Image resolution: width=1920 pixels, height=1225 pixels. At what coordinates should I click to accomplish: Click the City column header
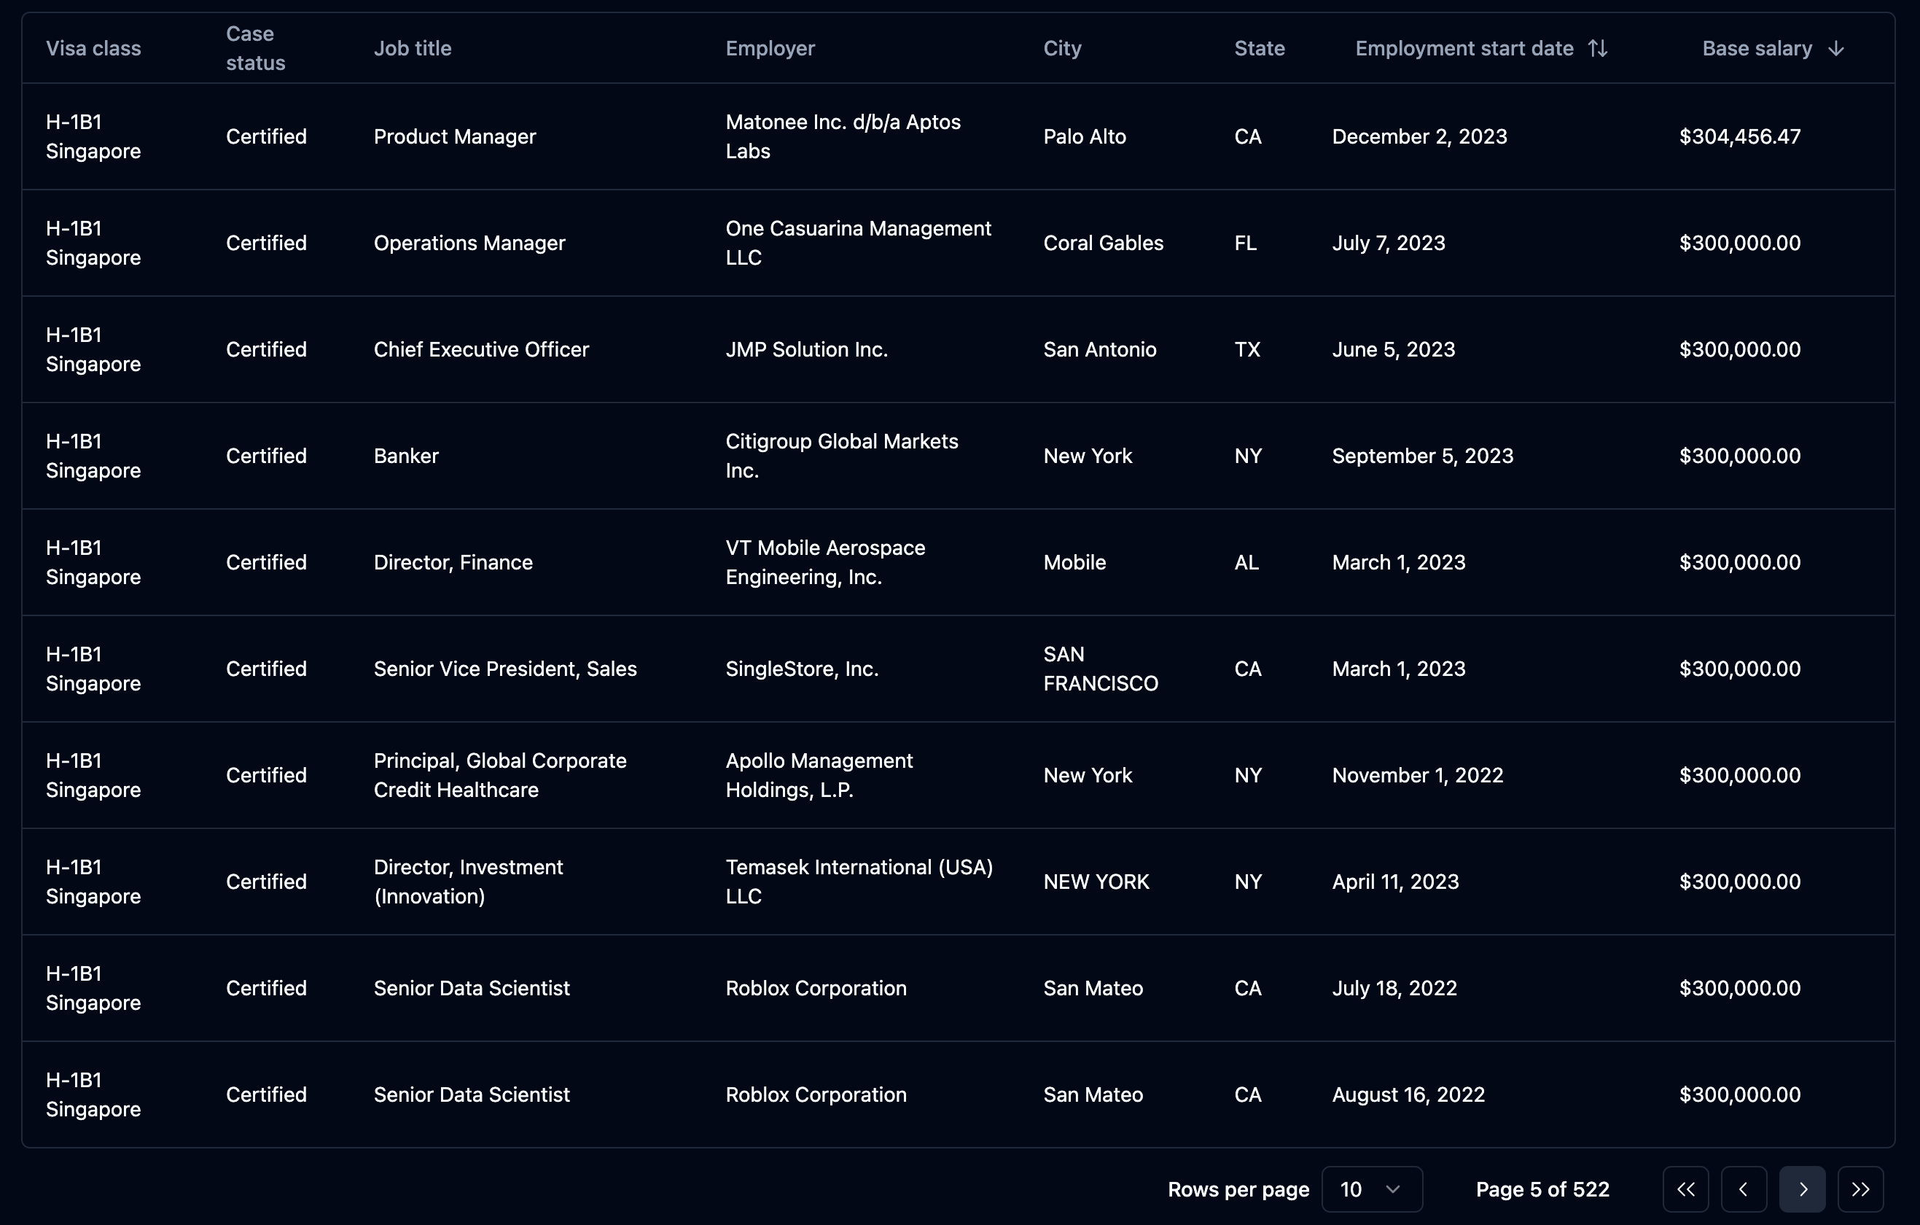pos(1062,49)
